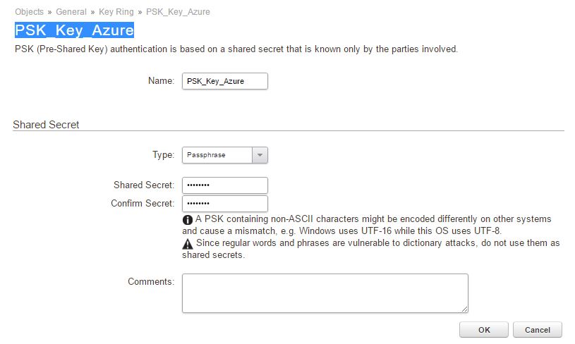
Task: Click PSK_Key_Azure breadcrumb entry
Action: (x=178, y=12)
